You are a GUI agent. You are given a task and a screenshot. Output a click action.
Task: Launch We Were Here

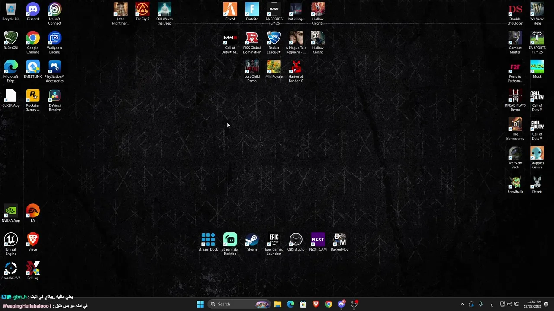coord(537,14)
